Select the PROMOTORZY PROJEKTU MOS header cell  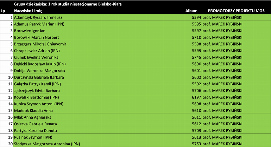[236, 11]
